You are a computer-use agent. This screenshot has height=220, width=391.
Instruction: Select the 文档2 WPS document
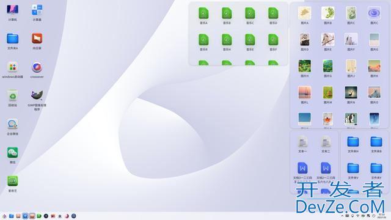(326, 169)
